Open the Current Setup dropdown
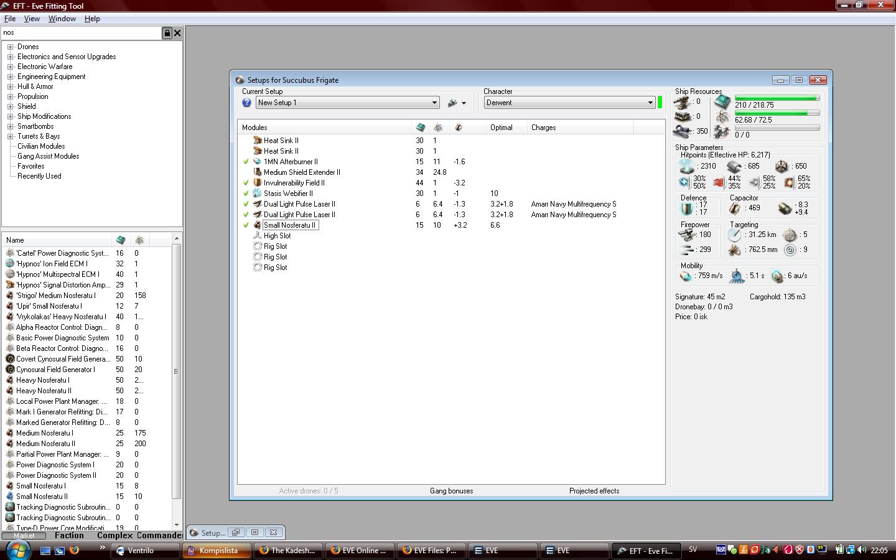896x560 pixels. pos(434,103)
